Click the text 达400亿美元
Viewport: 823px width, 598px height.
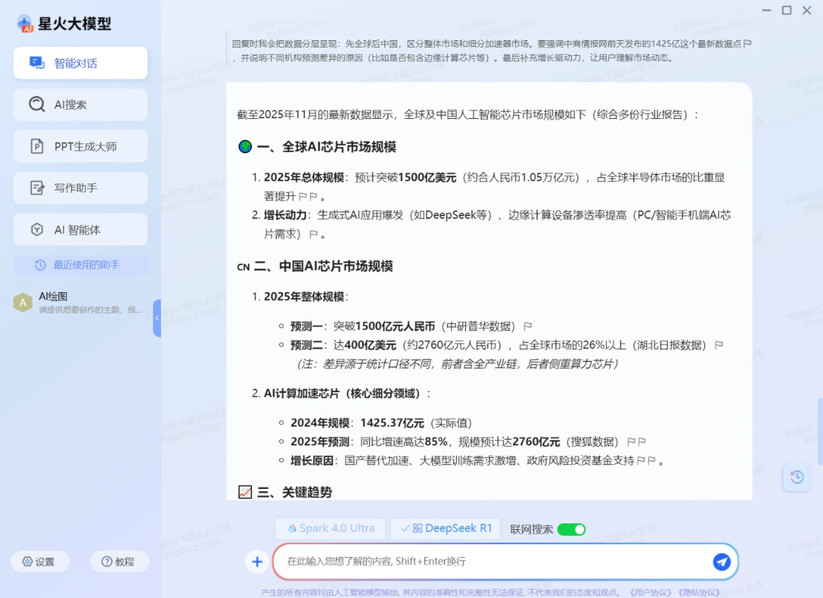[365, 345]
